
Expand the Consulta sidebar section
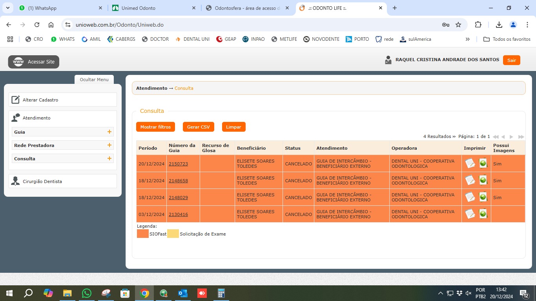coord(109,159)
